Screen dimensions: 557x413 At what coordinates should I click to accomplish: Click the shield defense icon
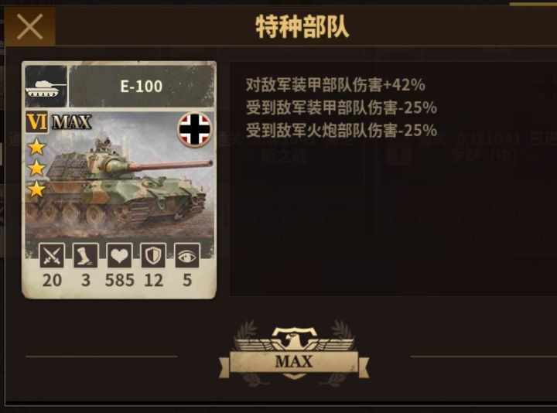[153, 256]
